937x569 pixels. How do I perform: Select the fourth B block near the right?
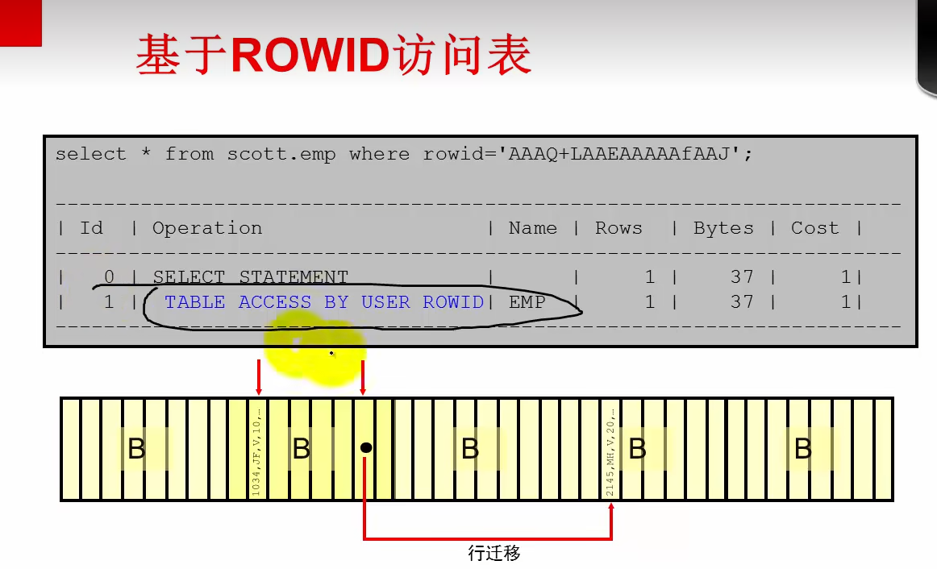tap(637, 450)
